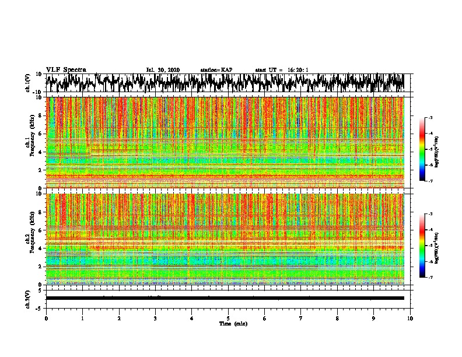
Task: Click the "Time (min)" x-axis label
Action: pyautogui.click(x=233, y=324)
